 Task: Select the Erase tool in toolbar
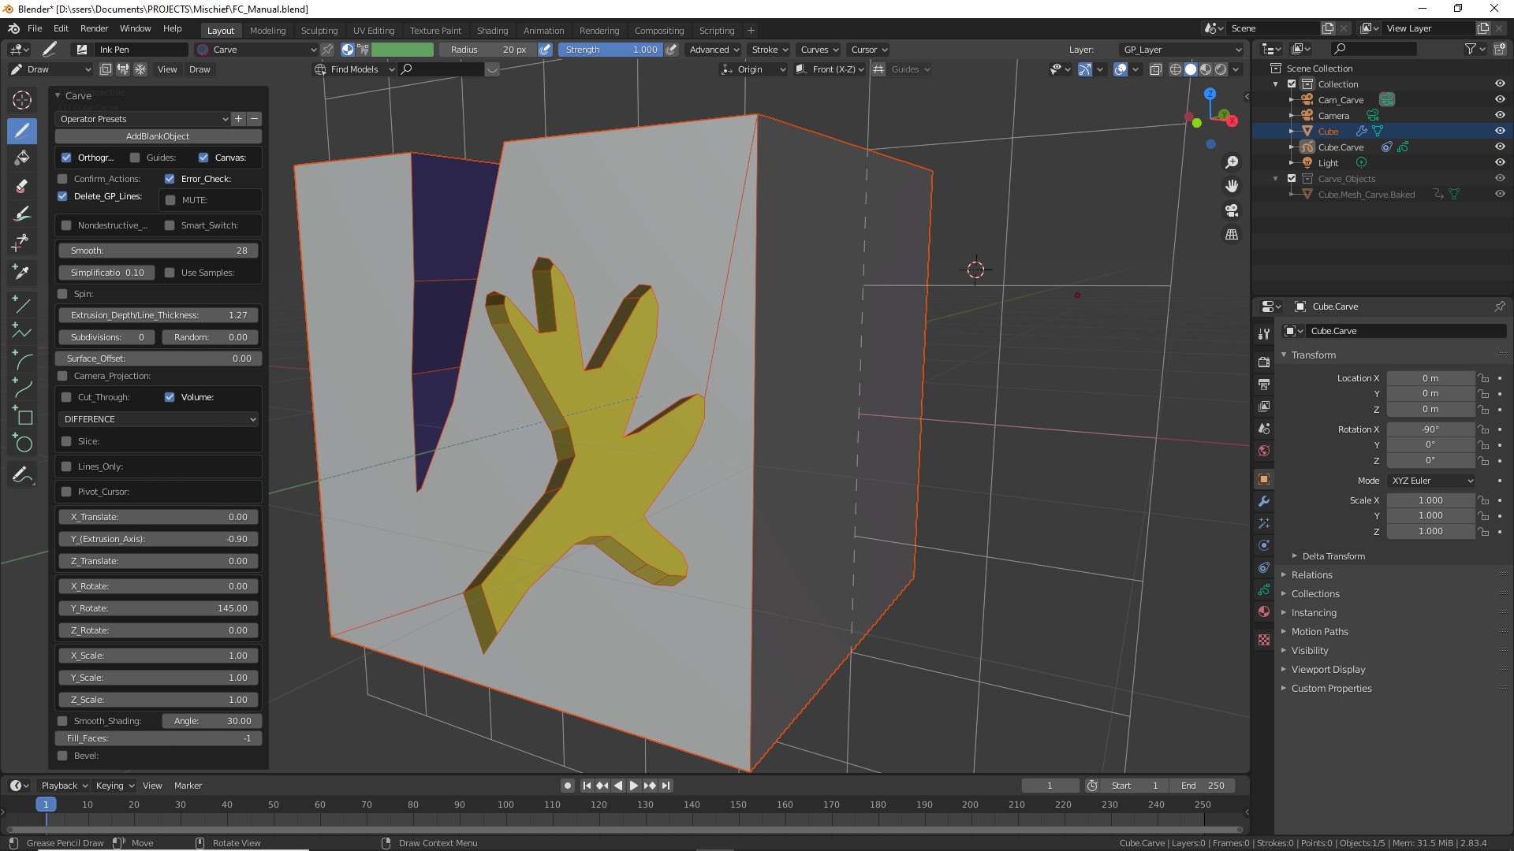click(x=22, y=187)
